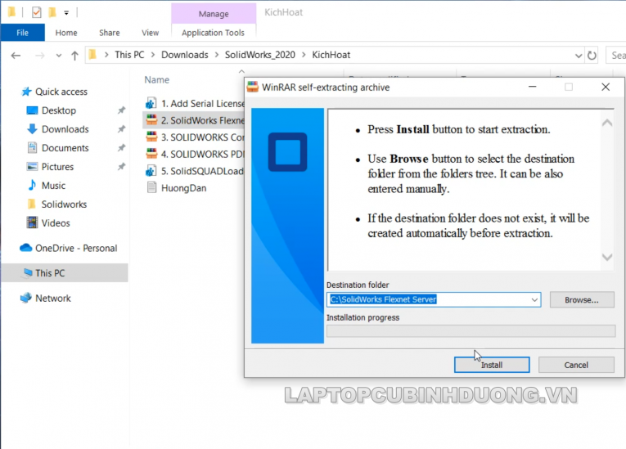The image size is (626, 449).
Task: Click Quick access star icon
Action: click(x=26, y=92)
